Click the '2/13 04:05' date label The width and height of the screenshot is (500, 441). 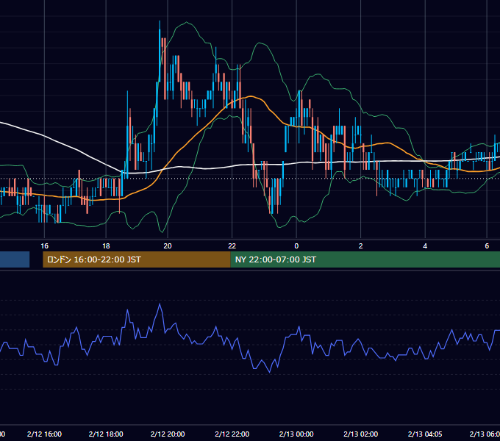coord(425,434)
